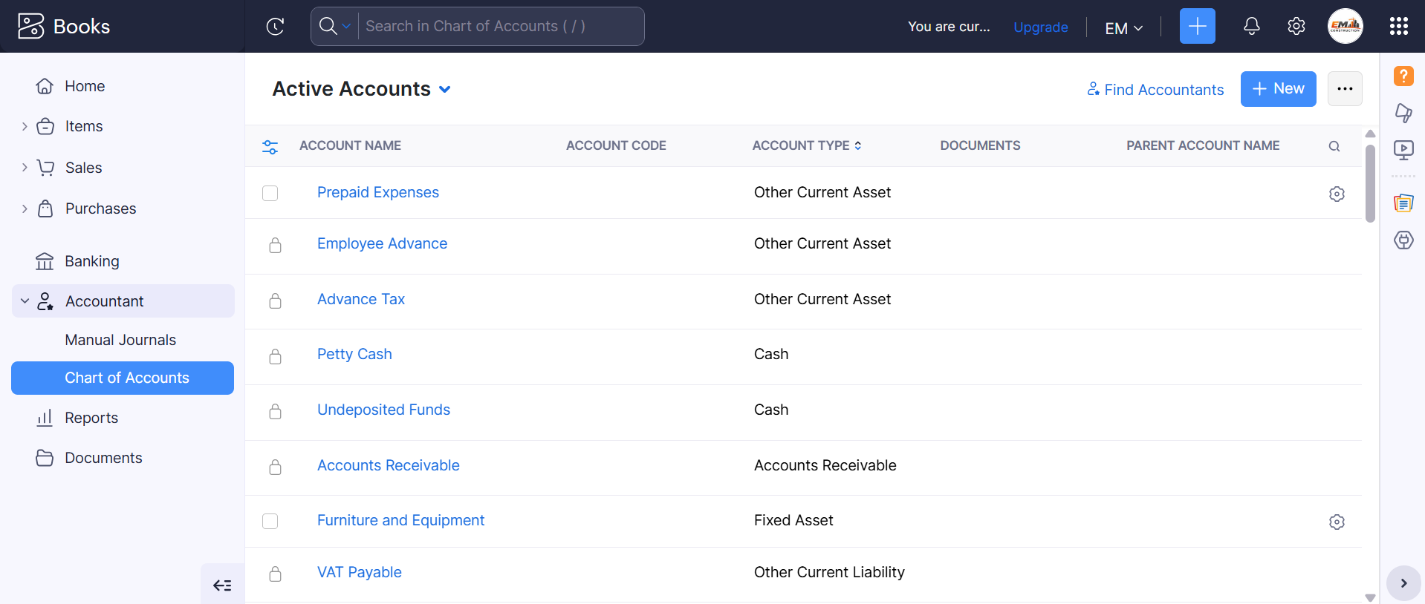Expand the Purchases menu
1425x604 pixels.
(25, 209)
